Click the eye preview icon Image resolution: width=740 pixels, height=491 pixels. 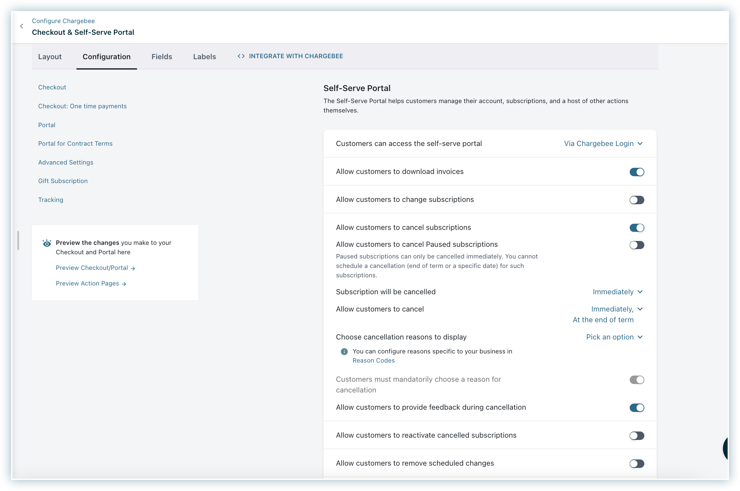pos(47,243)
